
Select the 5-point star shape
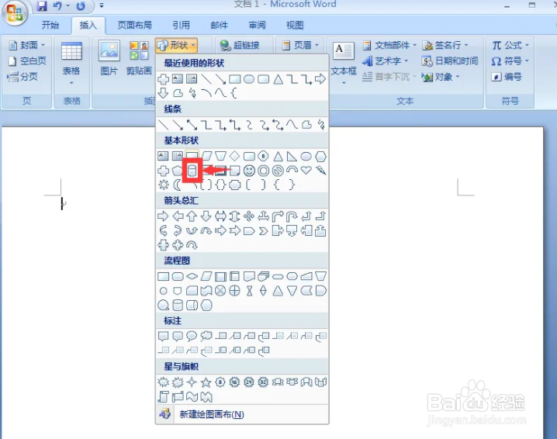coord(206,382)
